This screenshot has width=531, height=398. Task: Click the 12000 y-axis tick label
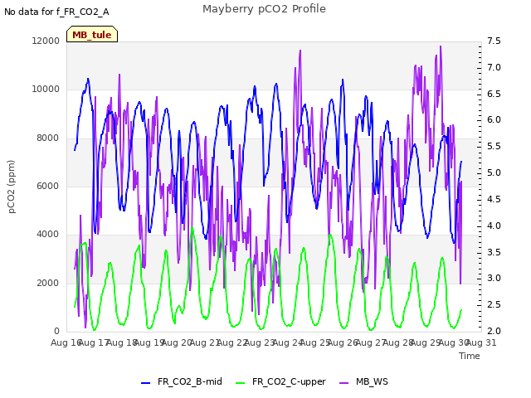point(46,41)
